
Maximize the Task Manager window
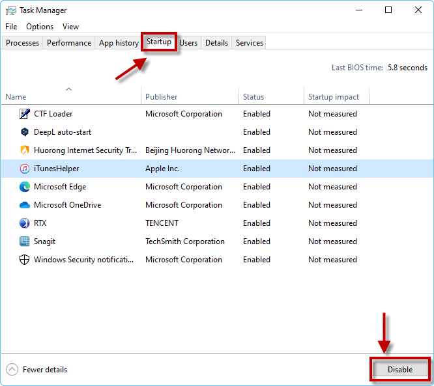[x=388, y=10]
